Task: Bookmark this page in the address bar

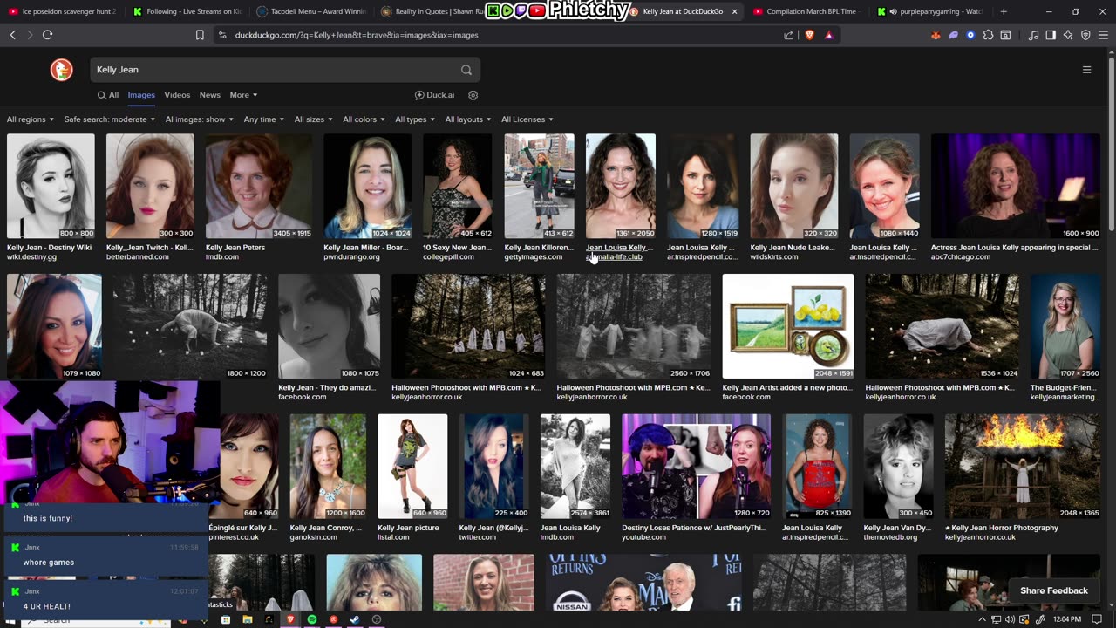Action: click(200, 35)
